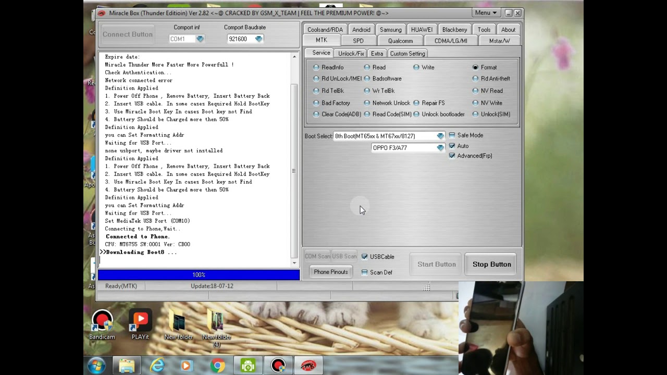The width and height of the screenshot is (667, 375).
Task: Open the media player taskbar icon
Action: pyautogui.click(x=187, y=366)
